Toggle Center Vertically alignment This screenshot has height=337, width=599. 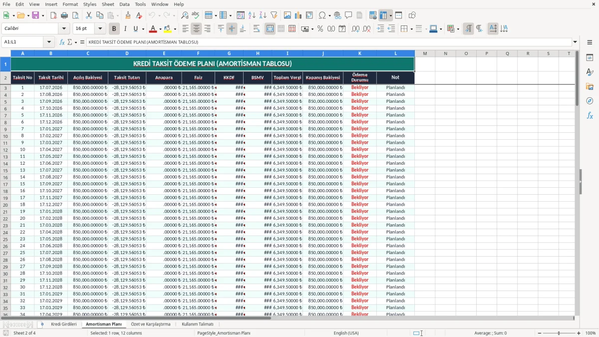(x=232, y=29)
